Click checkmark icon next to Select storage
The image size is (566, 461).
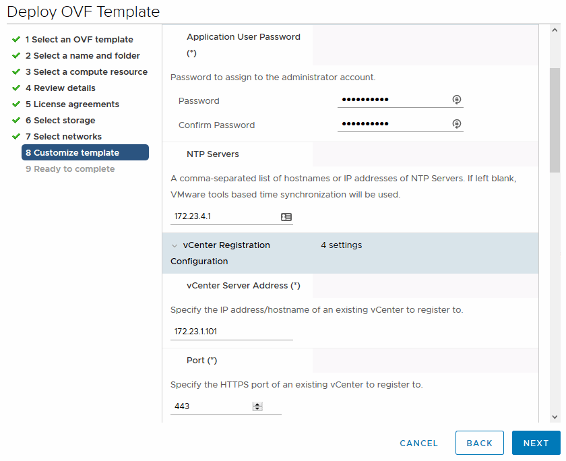coord(16,121)
